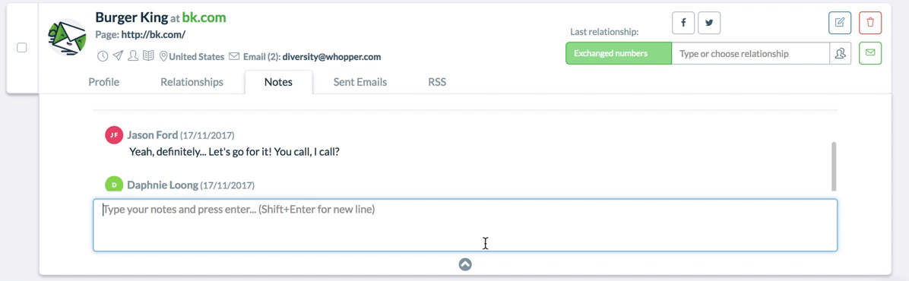909x281 pixels.
Task: Click the open book icon
Action: (148, 56)
